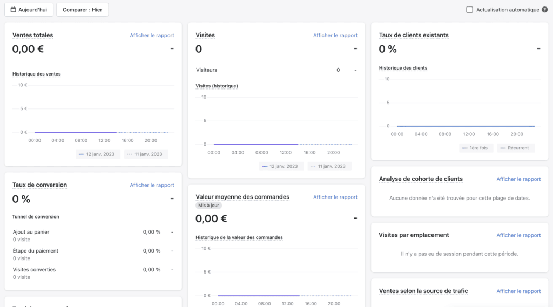553x307 pixels.
Task: Open Afficher le rapport for Ventes totales
Action: click(x=152, y=36)
